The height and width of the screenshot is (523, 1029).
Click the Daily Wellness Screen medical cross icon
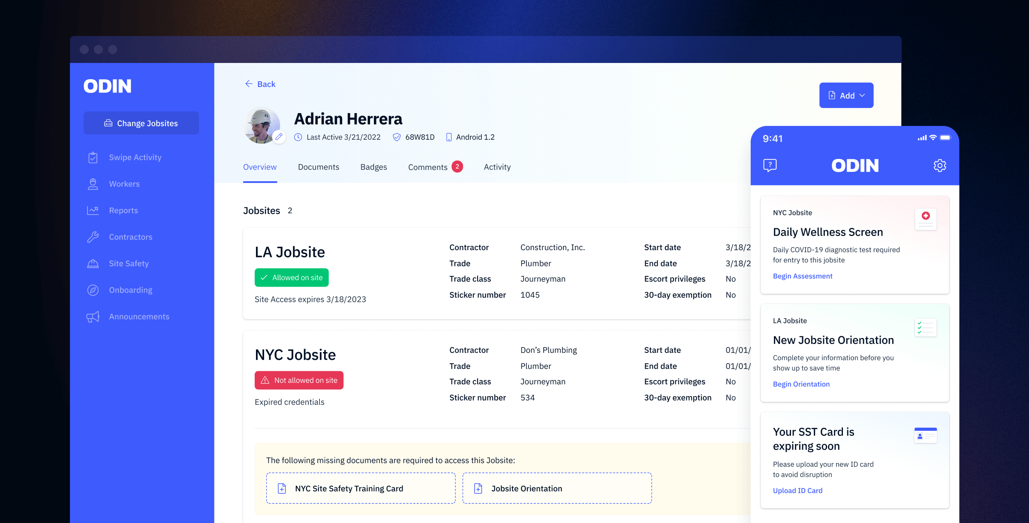tap(926, 218)
